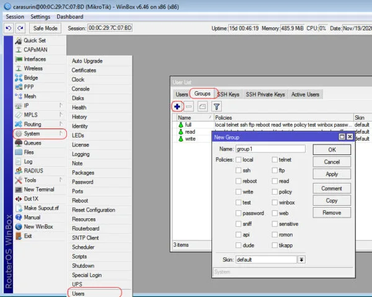Click the redo arrow icon in top toolbar
The height and width of the screenshot is (297, 372).
[20, 29]
